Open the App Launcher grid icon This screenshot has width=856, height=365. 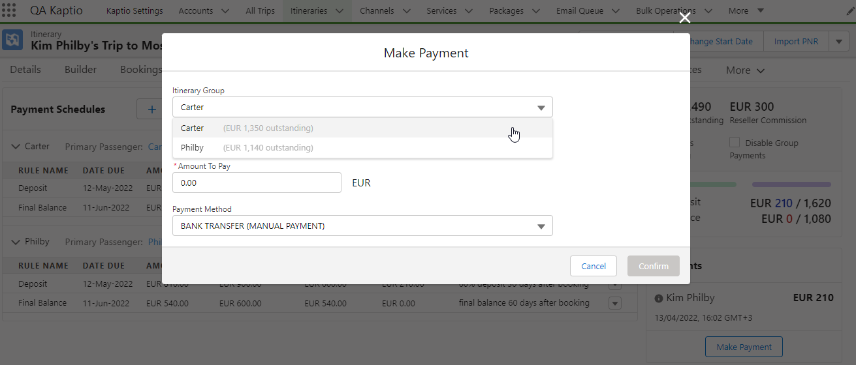coord(10,10)
